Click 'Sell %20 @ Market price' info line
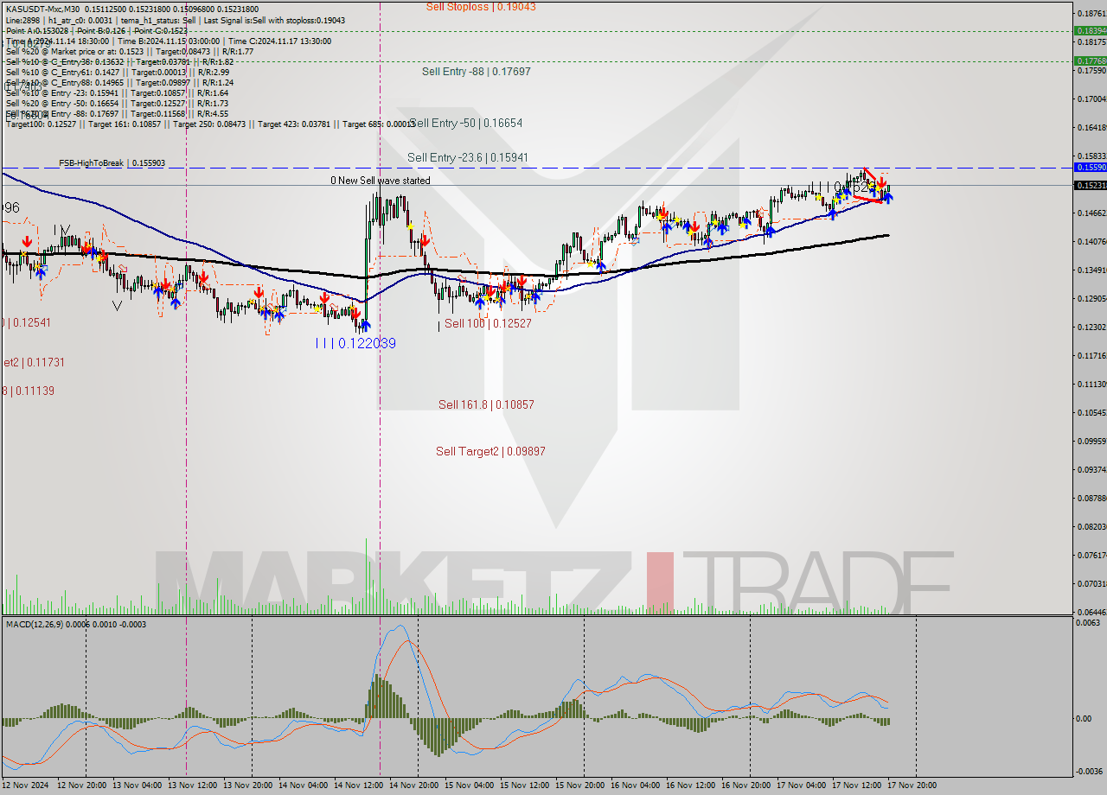Screen dimensions: 1107x795 click(x=129, y=51)
